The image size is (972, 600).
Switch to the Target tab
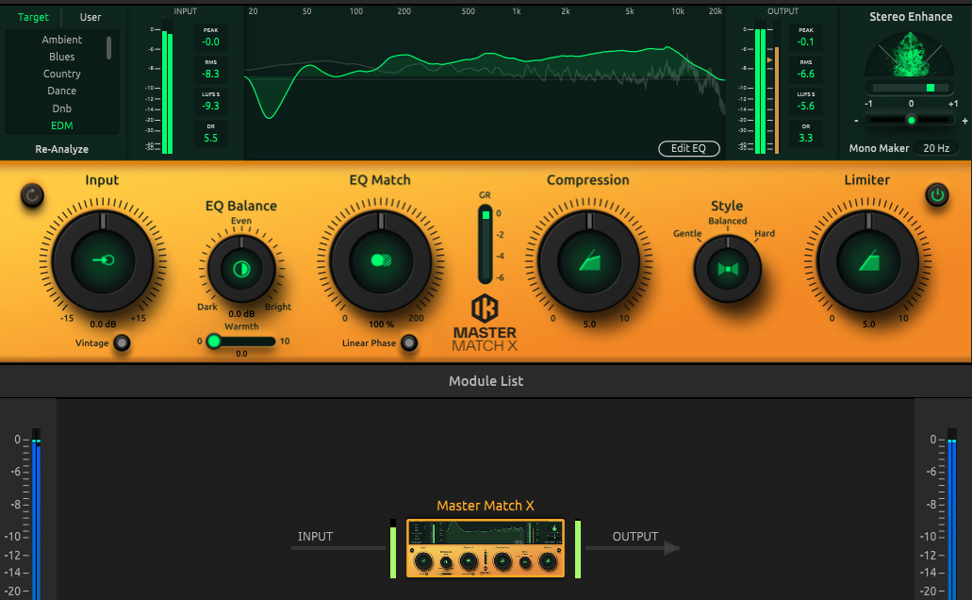pos(33,17)
